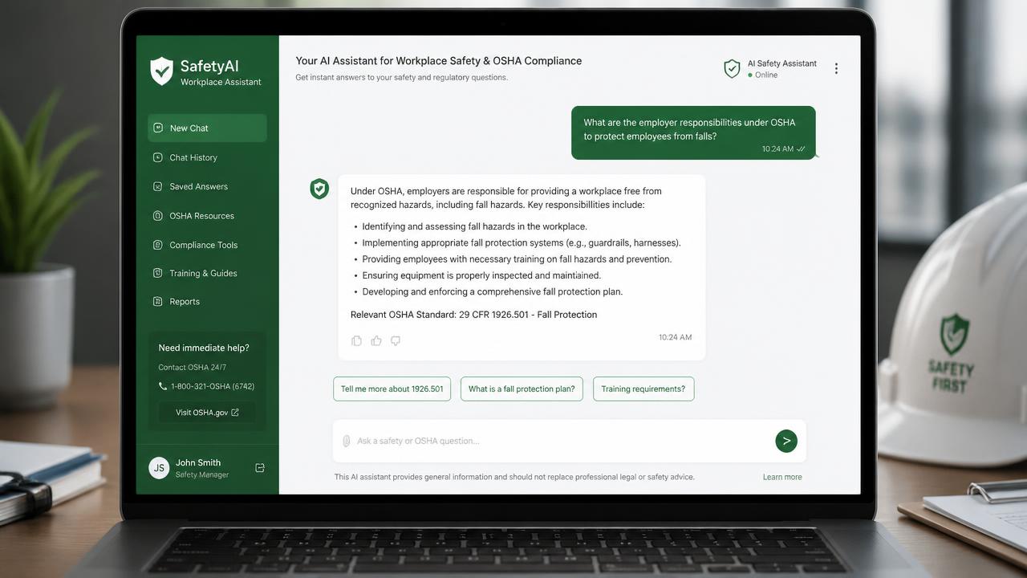Click the user name "John Smith"
1027x578 pixels.
click(x=198, y=462)
